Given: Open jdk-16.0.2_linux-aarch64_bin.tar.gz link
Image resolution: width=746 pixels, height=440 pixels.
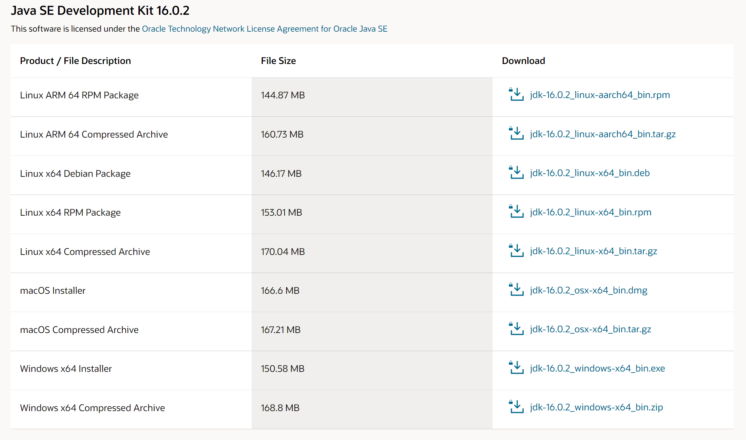Looking at the screenshot, I should (x=602, y=134).
